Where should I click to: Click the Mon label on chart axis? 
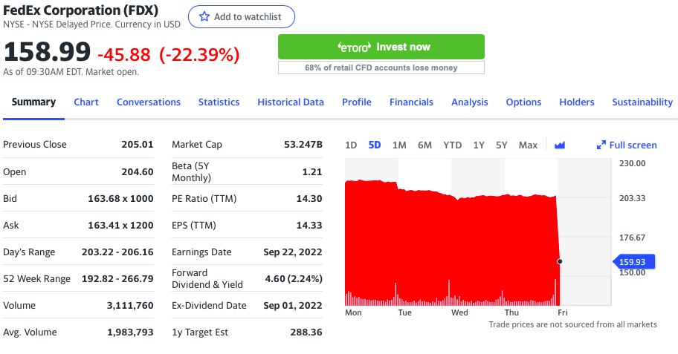(353, 312)
